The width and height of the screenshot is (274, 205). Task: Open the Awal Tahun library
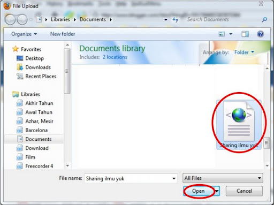click(39, 112)
